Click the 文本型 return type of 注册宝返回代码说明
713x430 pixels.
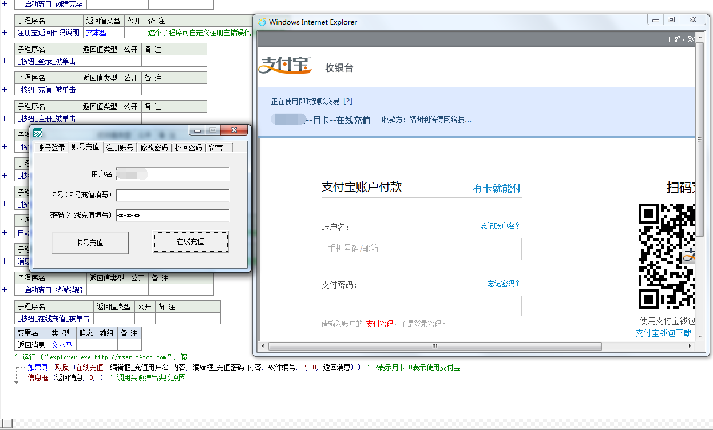pyautogui.click(x=97, y=33)
